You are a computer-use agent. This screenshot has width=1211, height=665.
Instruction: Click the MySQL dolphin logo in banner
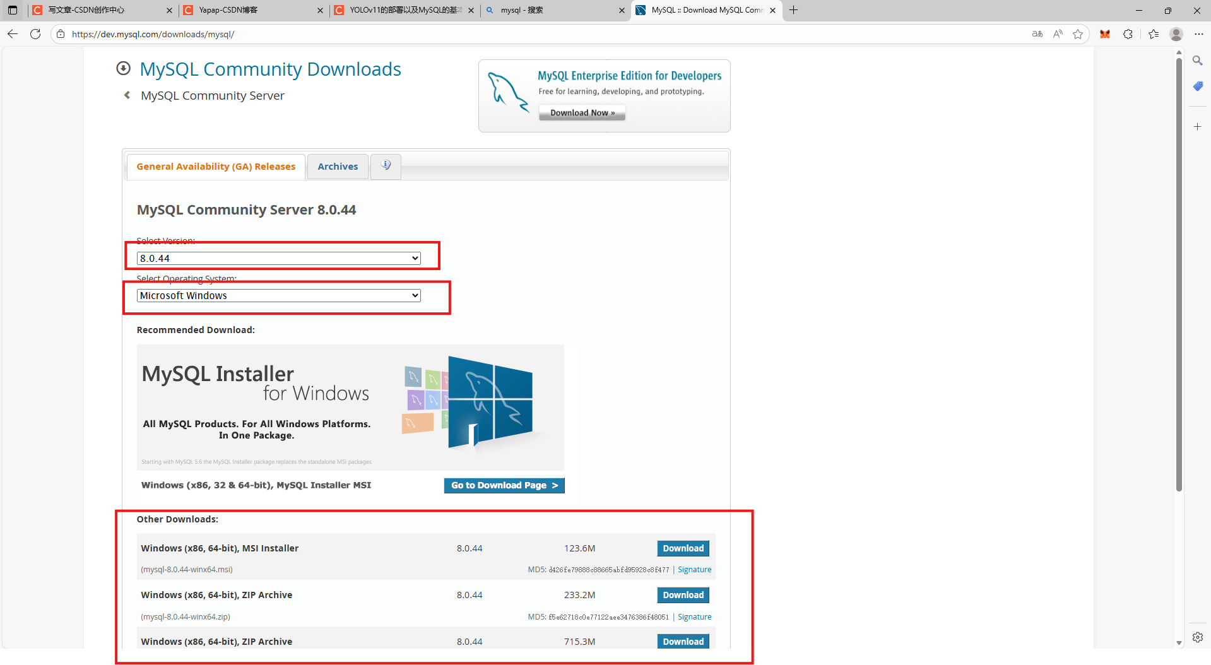click(508, 93)
